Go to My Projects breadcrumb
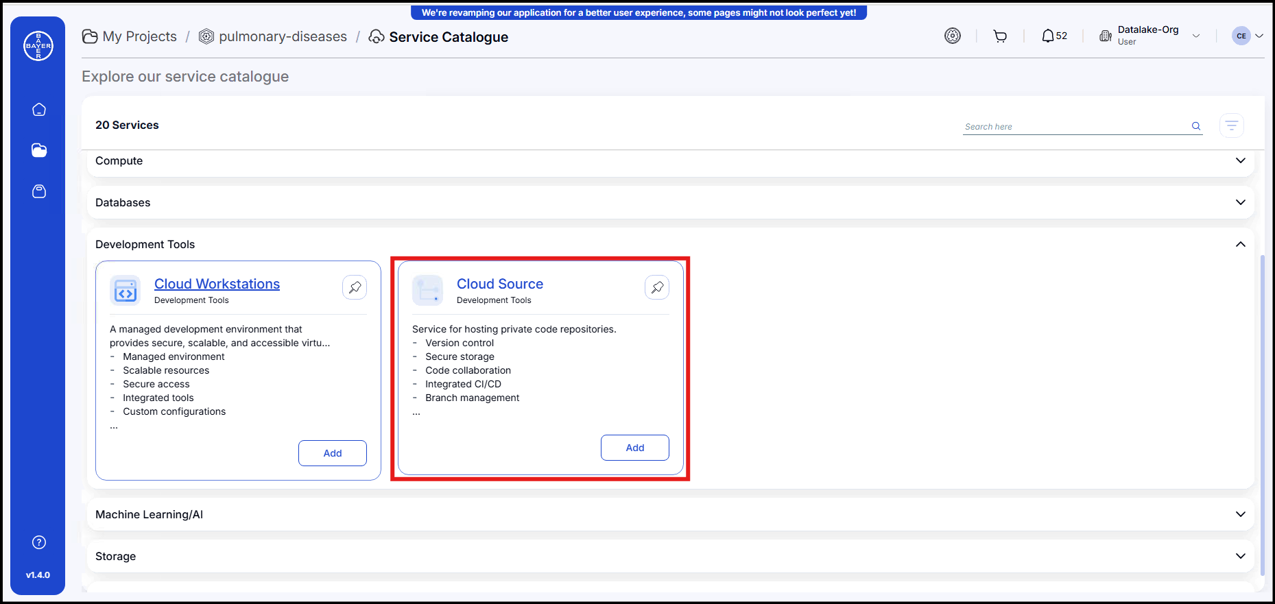Viewport: 1275px width, 604px height. [139, 36]
